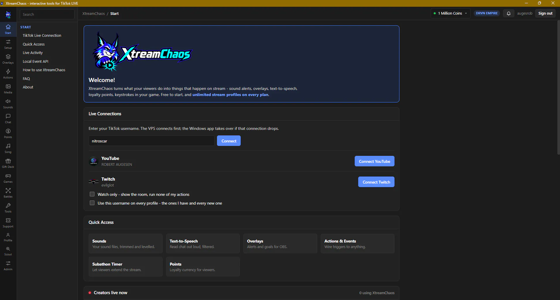This screenshot has width=560, height=300.
Task: Open the FAQ menu item
Action: 26,79
